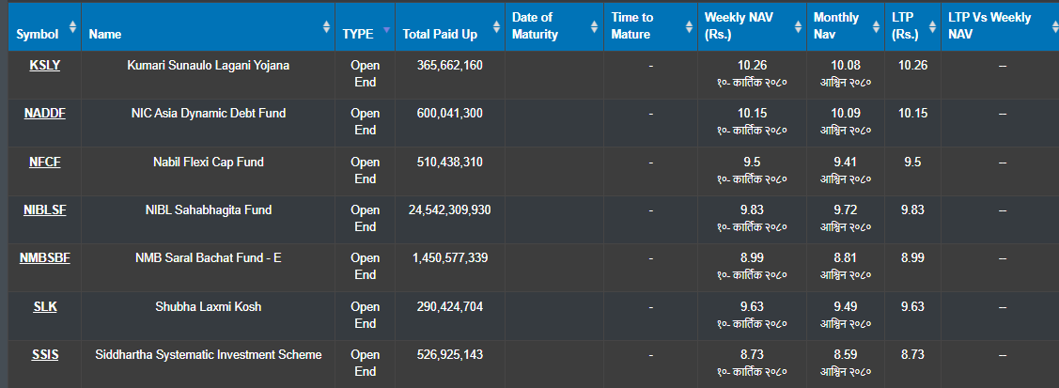1059x388 pixels.
Task: Open SSIS symbol link
Action: click(x=44, y=354)
